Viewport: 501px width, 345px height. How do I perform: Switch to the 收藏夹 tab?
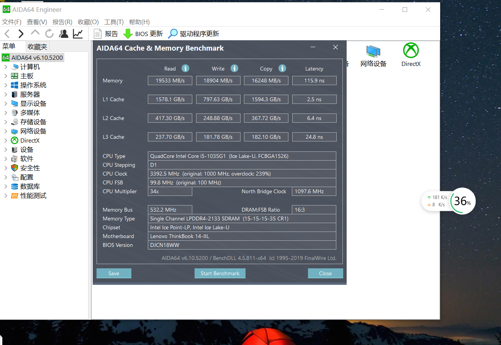(38, 47)
